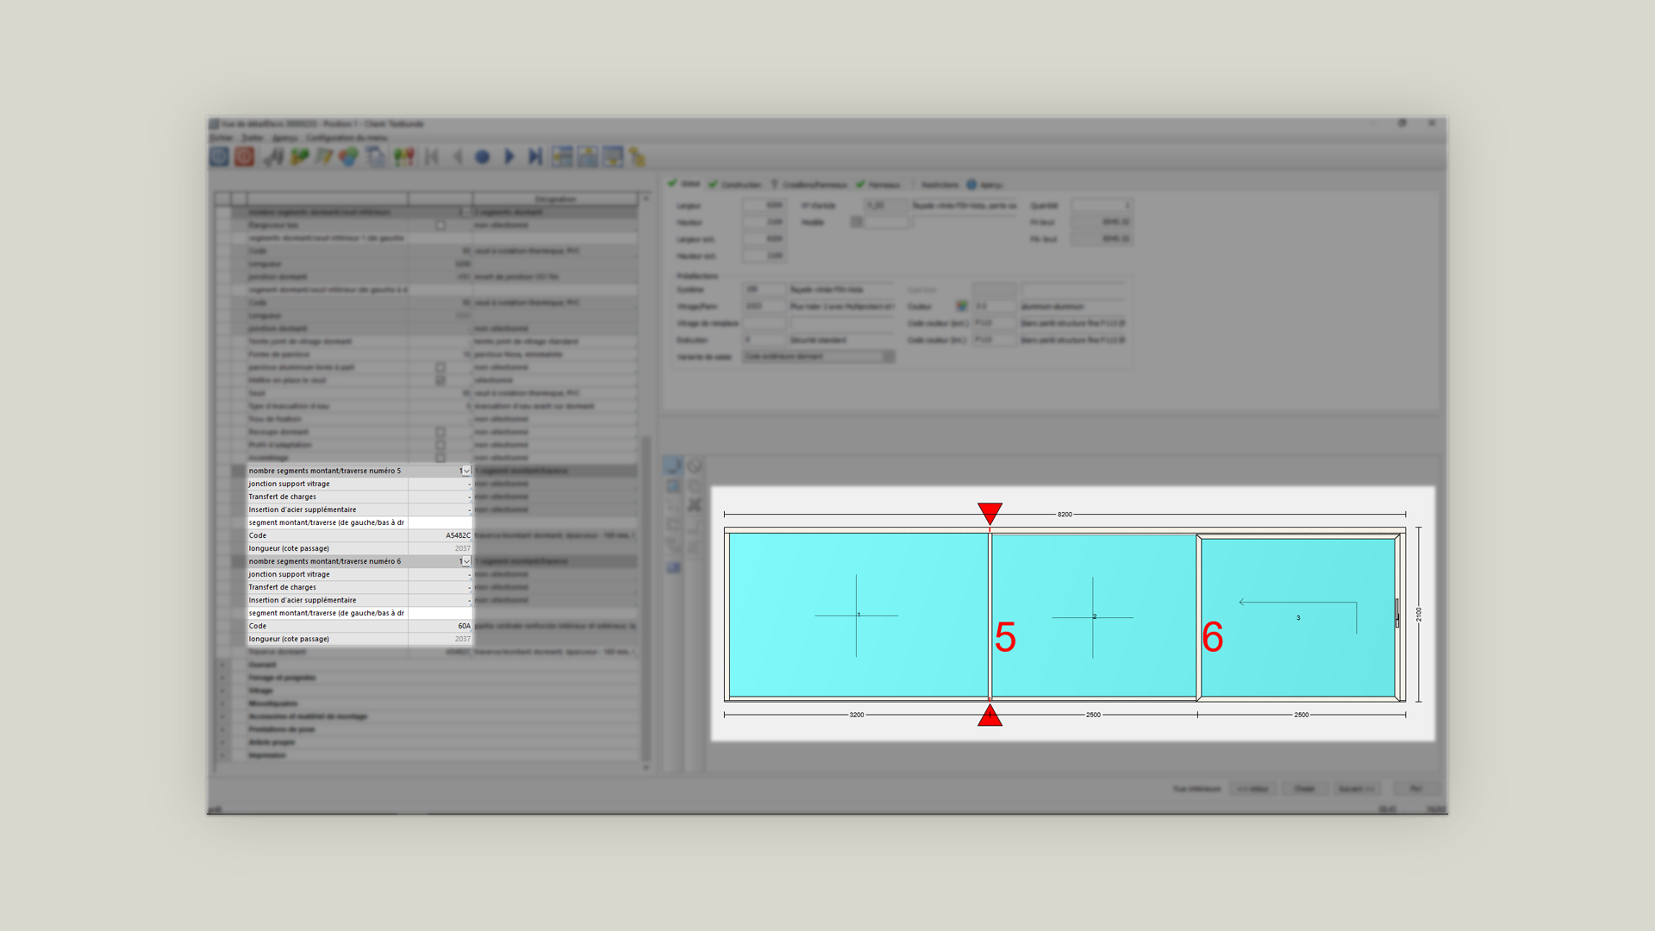Expand the Impression group
Screen dimensions: 1655x931
pyautogui.click(x=223, y=755)
